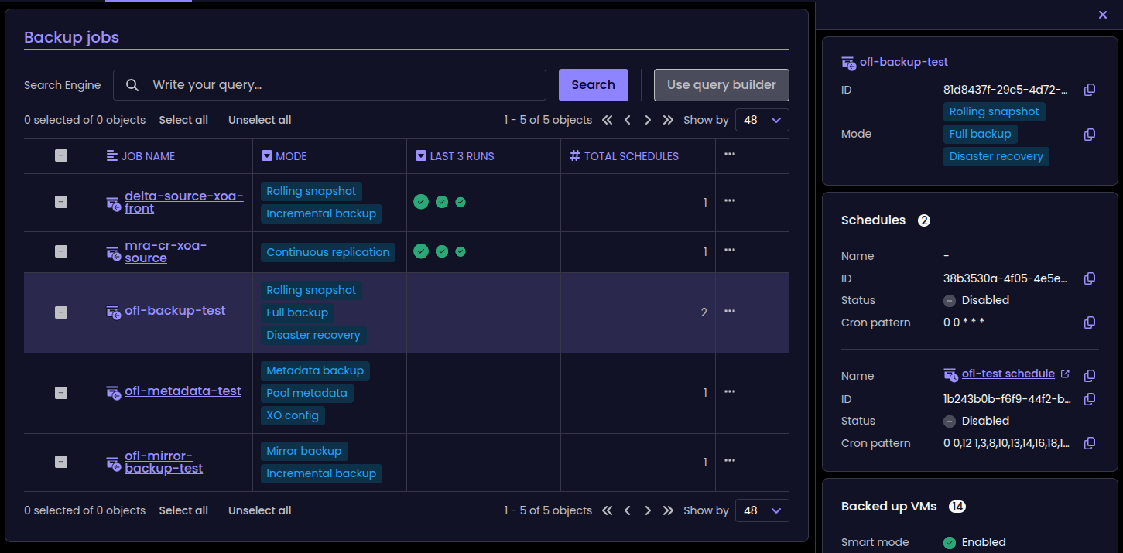Open the Mode column filter menu
1123x553 pixels.
click(267, 156)
